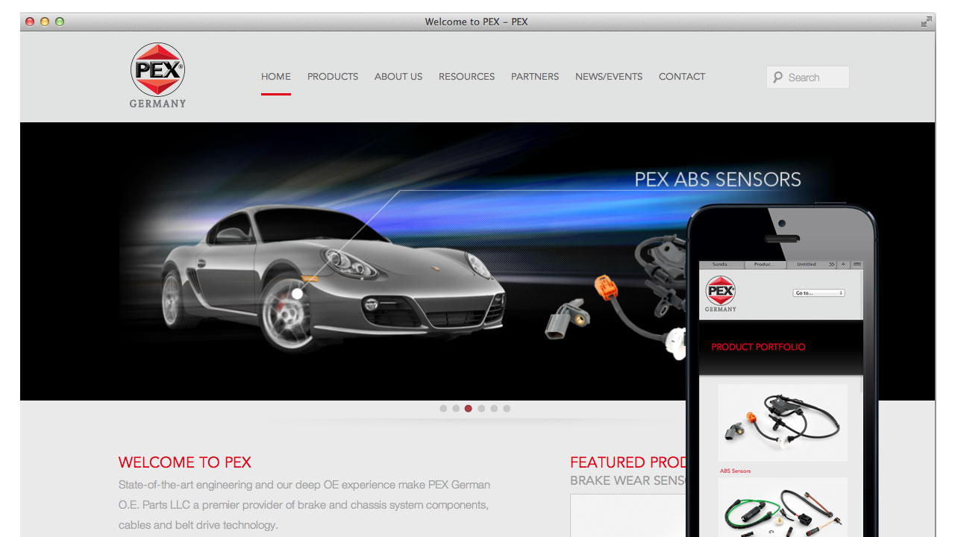Click the PEX logo on the phone screen
Screen dimensions: 955x537
[x=721, y=294]
